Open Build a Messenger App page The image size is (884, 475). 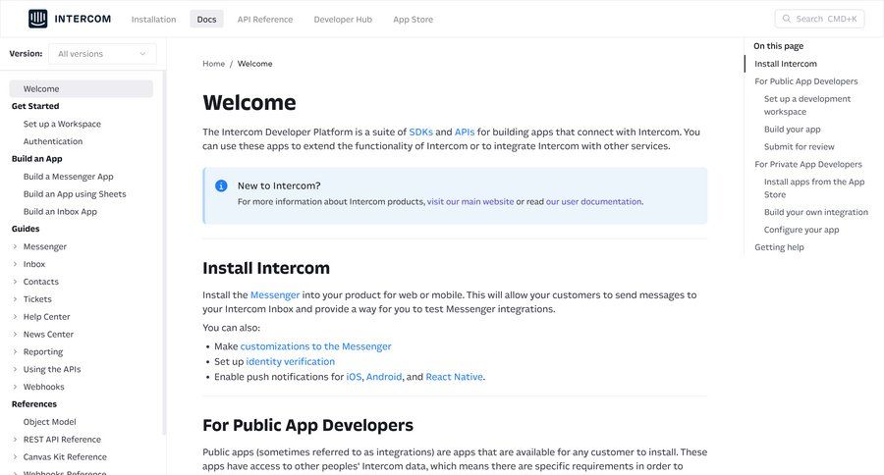tap(68, 177)
